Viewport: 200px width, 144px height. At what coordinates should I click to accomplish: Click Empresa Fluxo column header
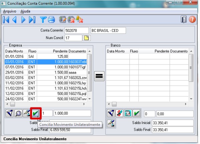[x=32, y=51]
